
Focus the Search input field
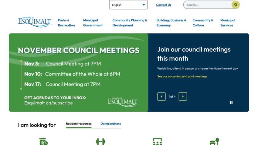coord(208,5)
